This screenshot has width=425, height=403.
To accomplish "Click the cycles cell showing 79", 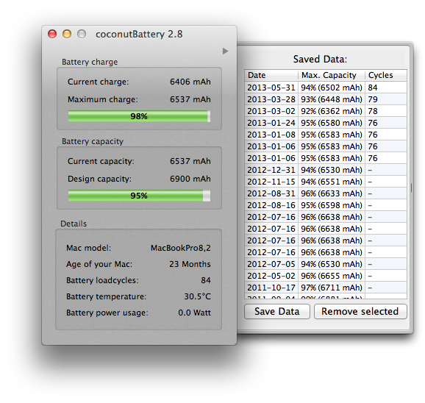I will pyautogui.click(x=386, y=99).
